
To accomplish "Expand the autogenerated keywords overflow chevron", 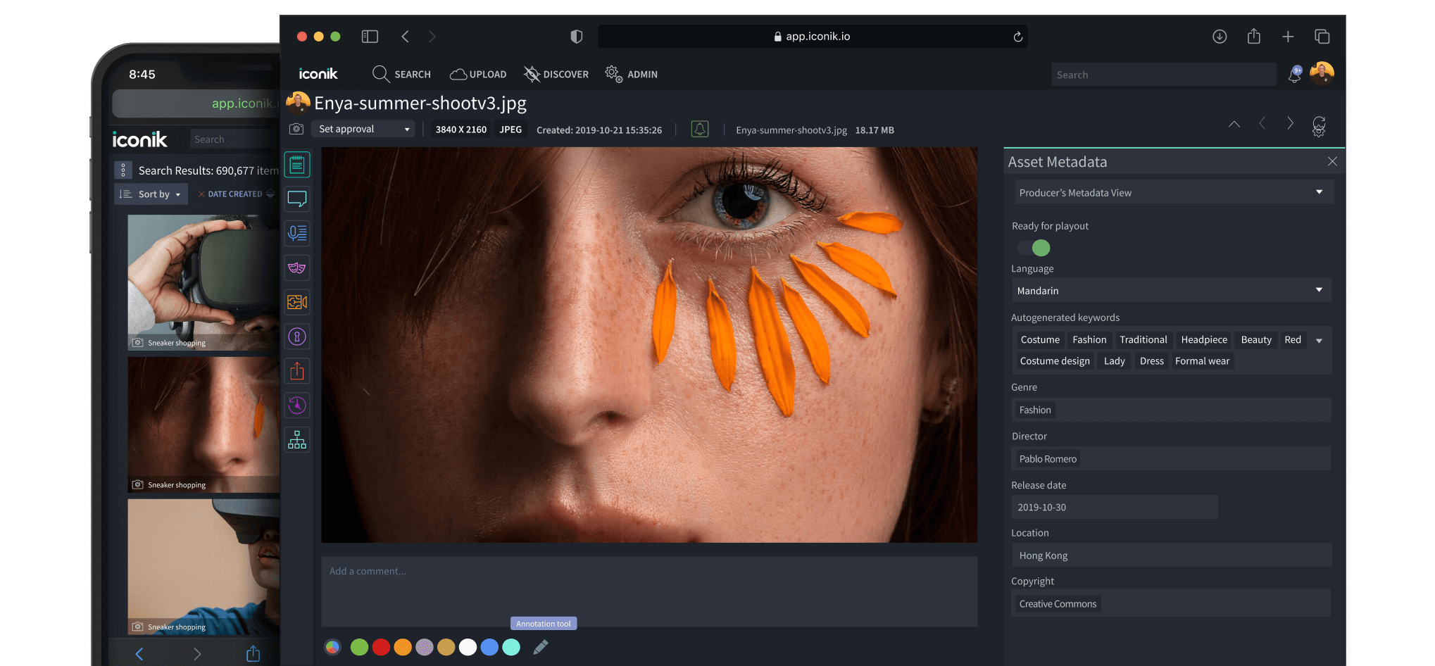I will (1318, 339).
